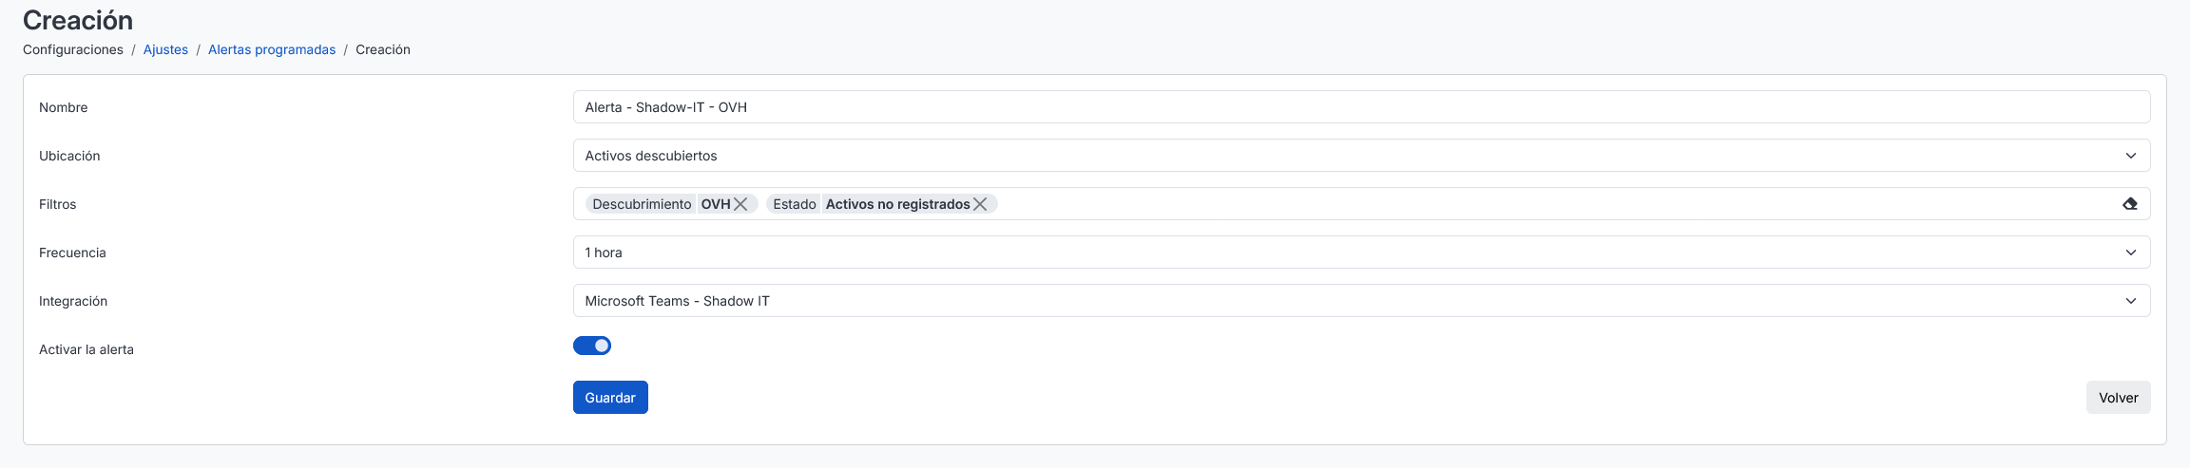Remove the Activos no registrados filter tag
This screenshot has height=468, width=2190.
click(980, 204)
